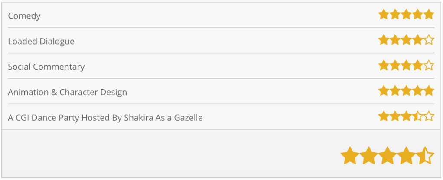Click the Social Commentary label

tap(46, 67)
